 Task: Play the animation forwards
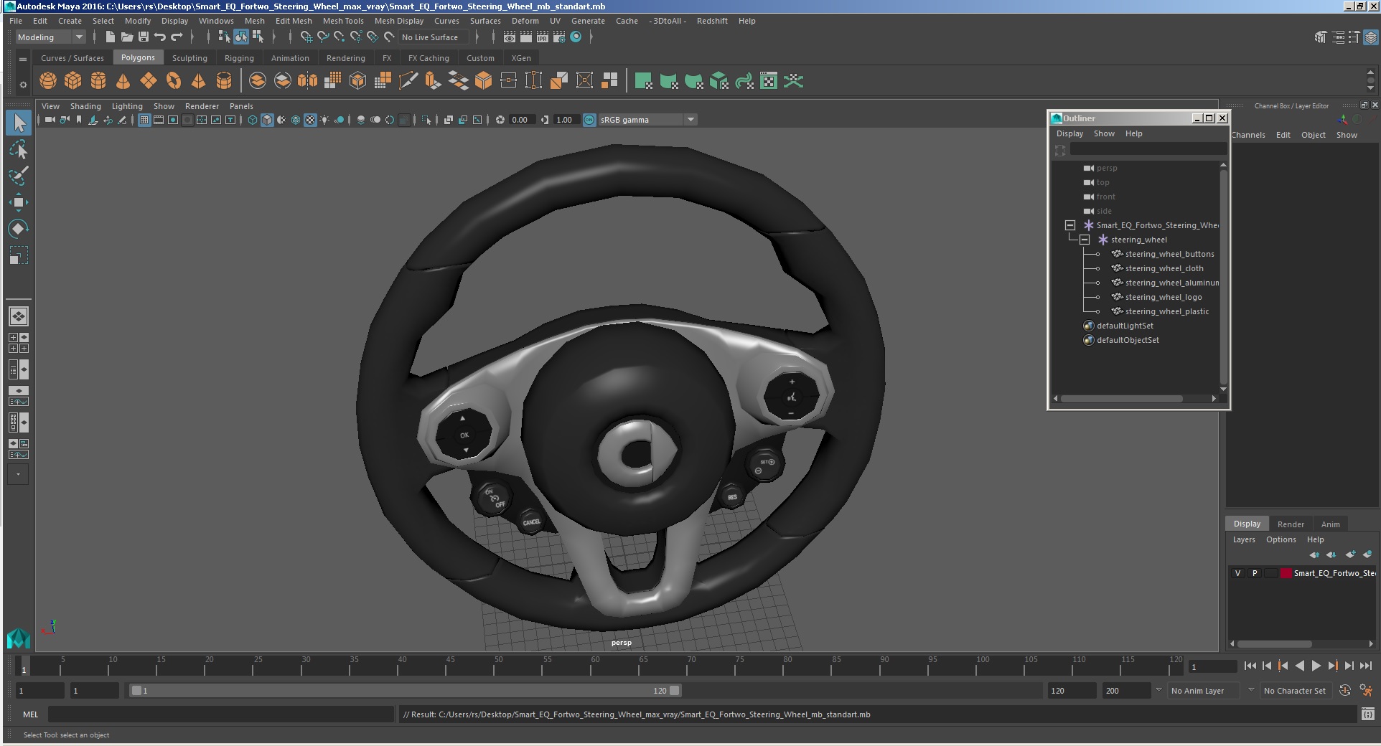tap(1316, 666)
